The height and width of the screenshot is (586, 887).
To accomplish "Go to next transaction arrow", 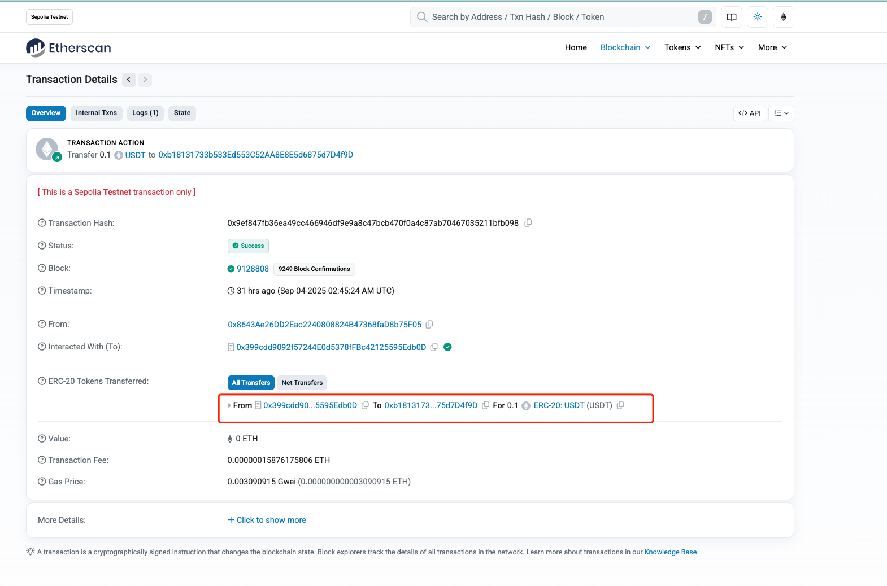I will click(145, 80).
